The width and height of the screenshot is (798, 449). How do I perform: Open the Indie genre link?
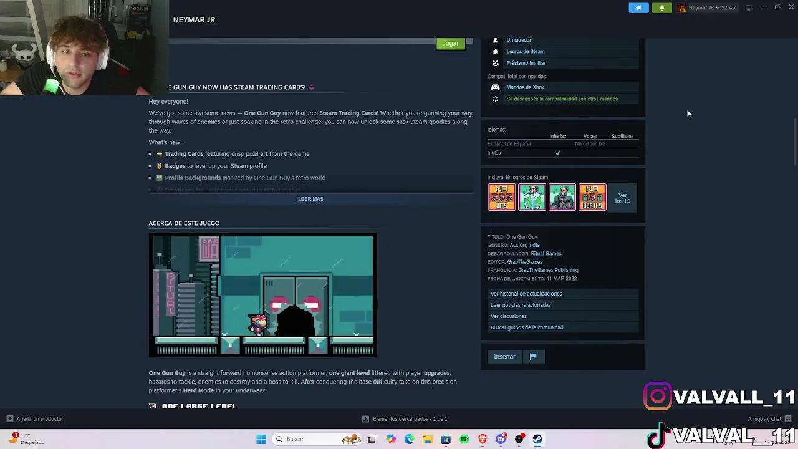[x=534, y=245]
